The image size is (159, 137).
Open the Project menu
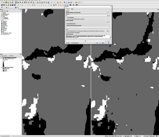2,1
